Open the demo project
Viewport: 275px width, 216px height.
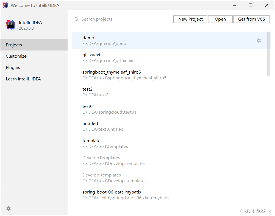pos(170,40)
